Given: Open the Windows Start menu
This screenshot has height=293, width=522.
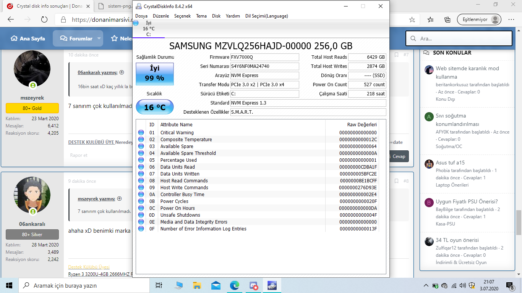Looking at the screenshot, I should [x=9, y=285].
